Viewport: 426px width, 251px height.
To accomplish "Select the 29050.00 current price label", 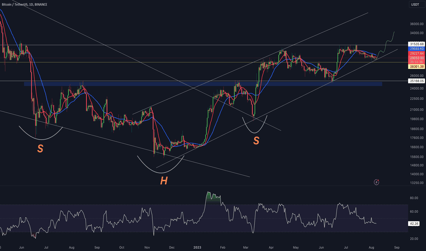I will [x=417, y=58].
